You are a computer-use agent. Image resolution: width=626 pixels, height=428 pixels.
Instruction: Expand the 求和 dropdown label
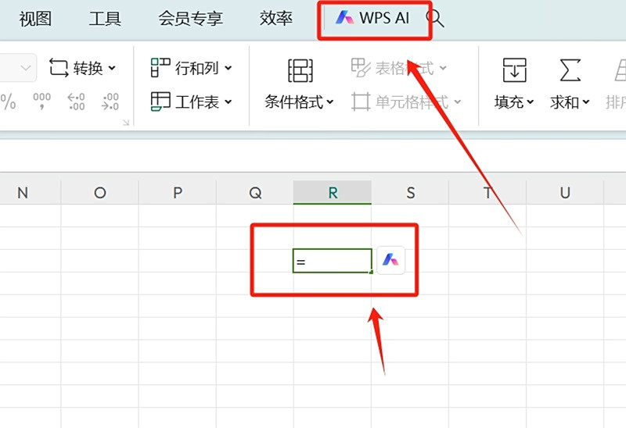pyautogui.click(x=570, y=102)
